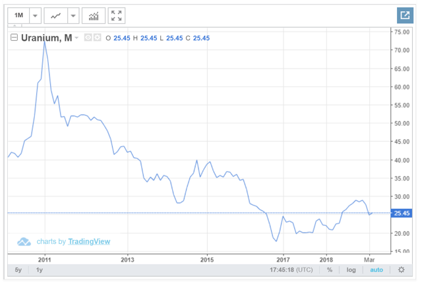
Task: Click the 25.45 current price label
Action: [402, 213]
